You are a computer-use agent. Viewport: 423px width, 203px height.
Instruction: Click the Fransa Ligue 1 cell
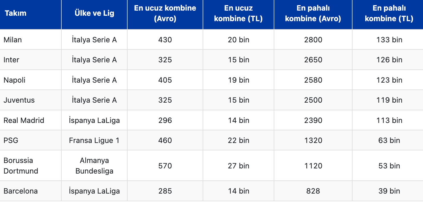(x=94, y=140)
